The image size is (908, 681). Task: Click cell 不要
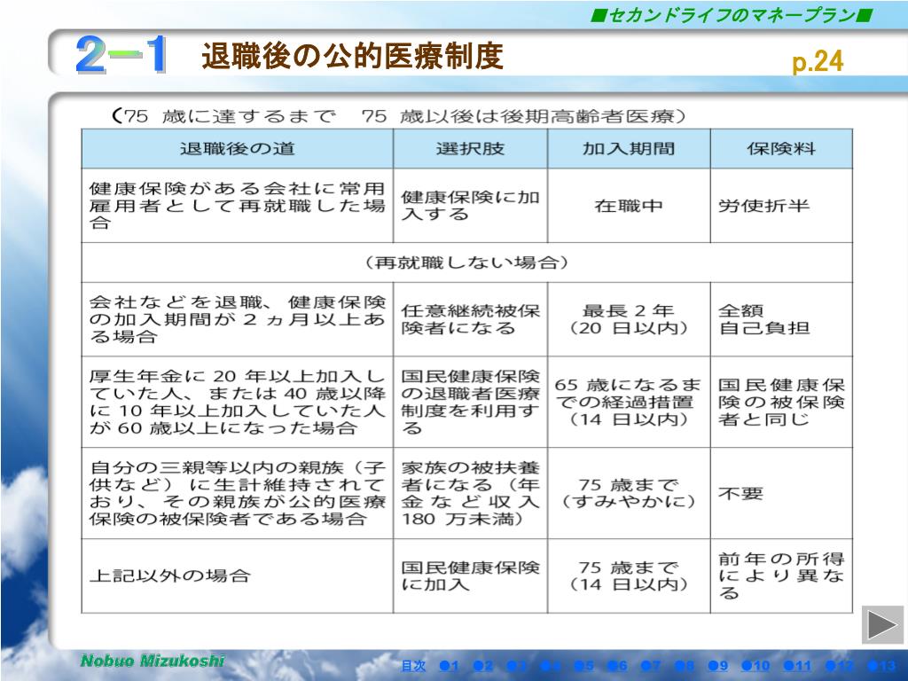pos(781,493)
